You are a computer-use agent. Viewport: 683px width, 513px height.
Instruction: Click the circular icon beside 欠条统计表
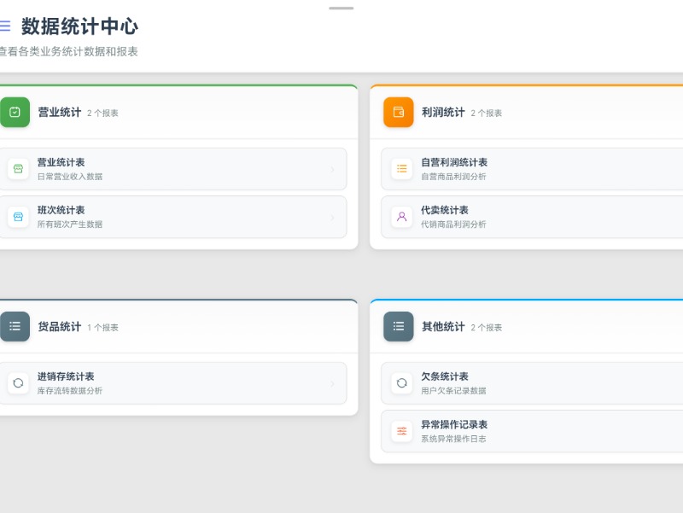[401, 382]
